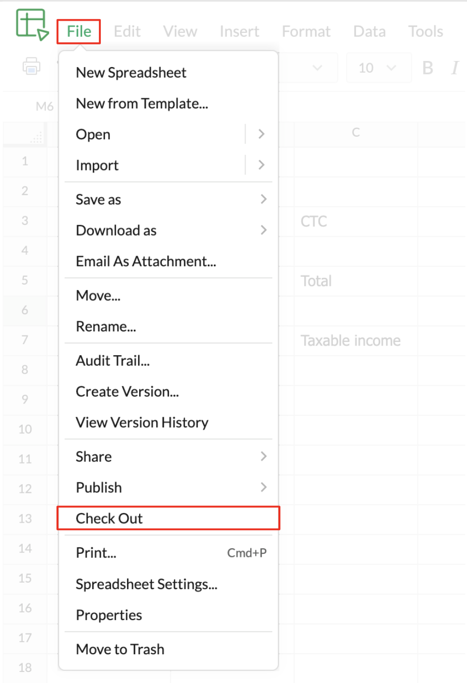Open Spreadsheet Settings dialog

[146, 584]
